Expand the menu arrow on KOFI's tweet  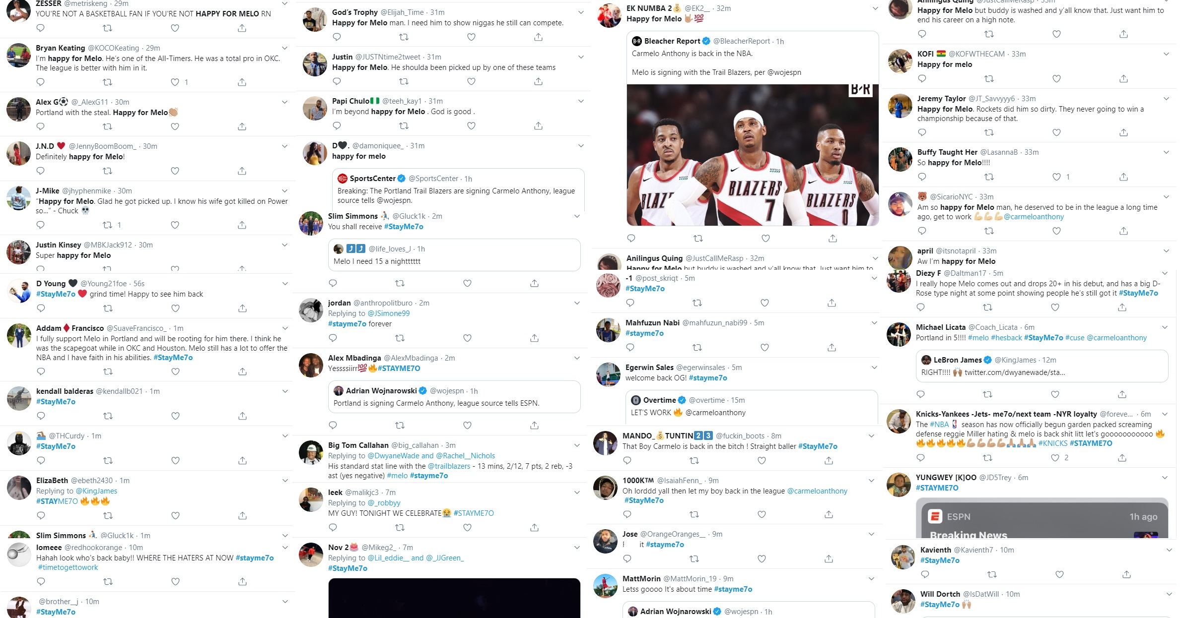click(x=1166, y=54)
